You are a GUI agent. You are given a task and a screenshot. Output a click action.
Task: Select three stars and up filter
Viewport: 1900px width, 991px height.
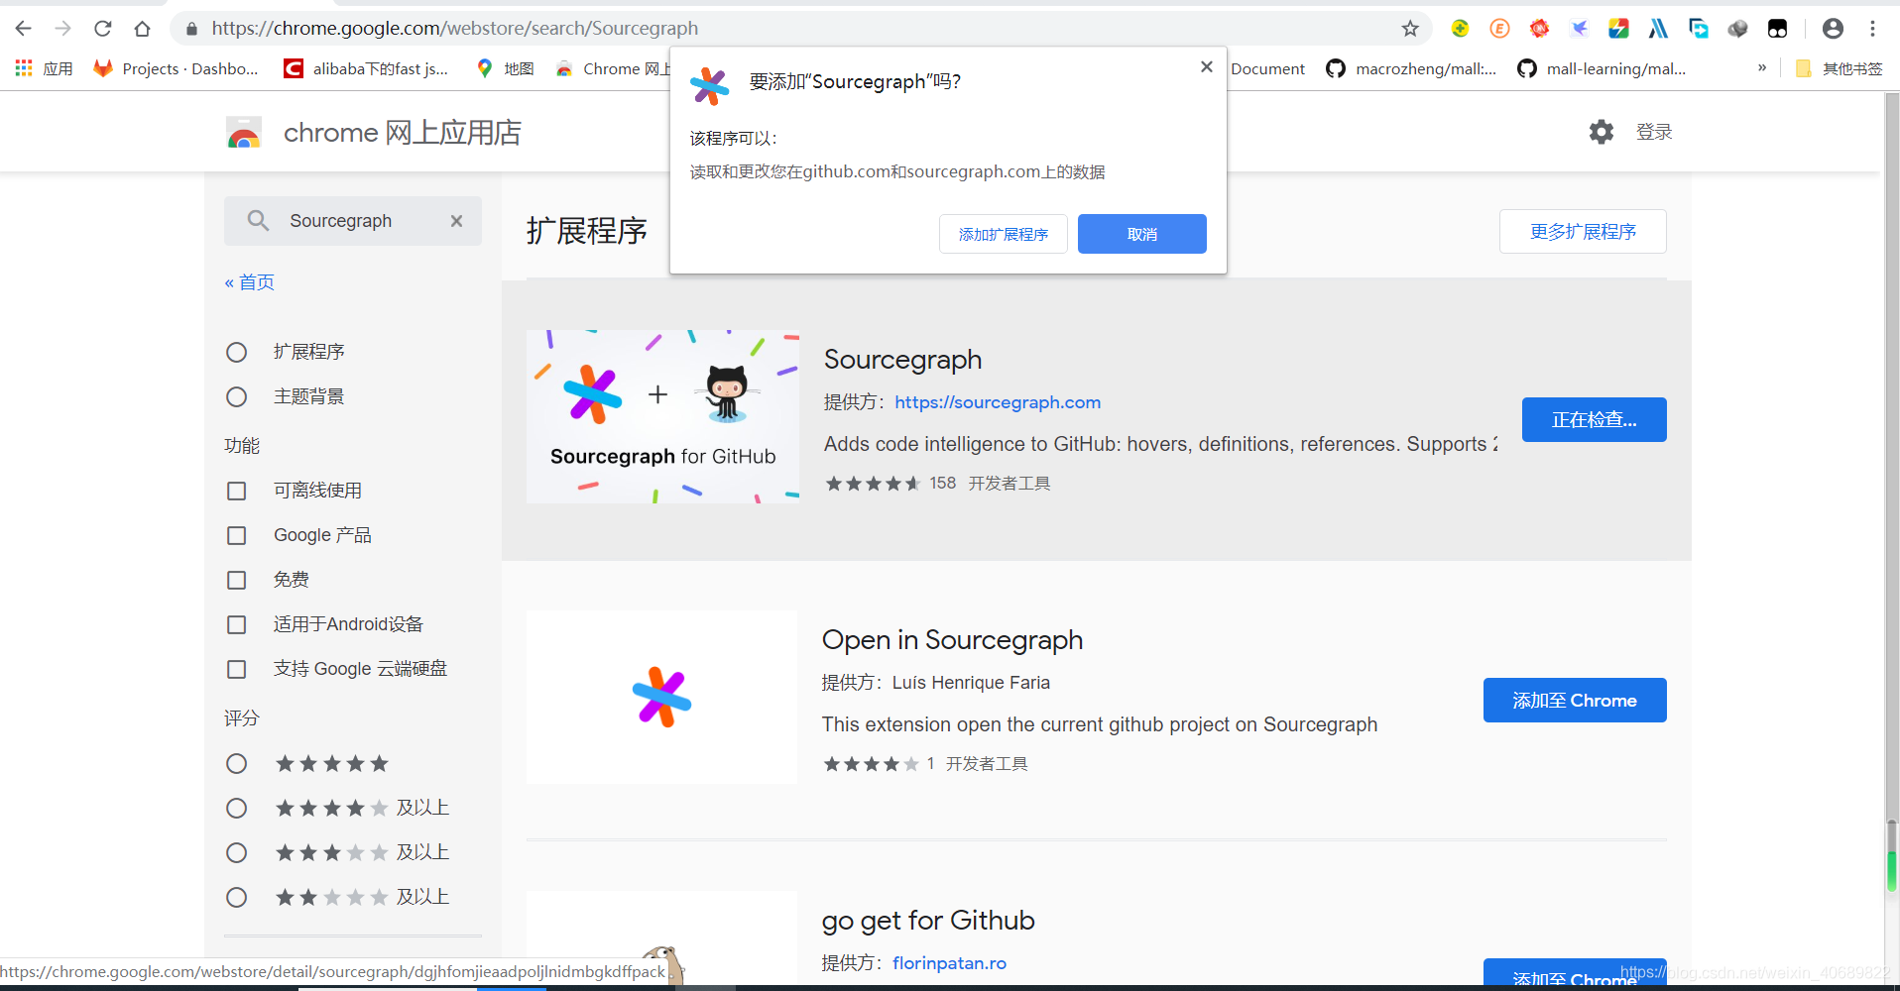tap(236, 852)
